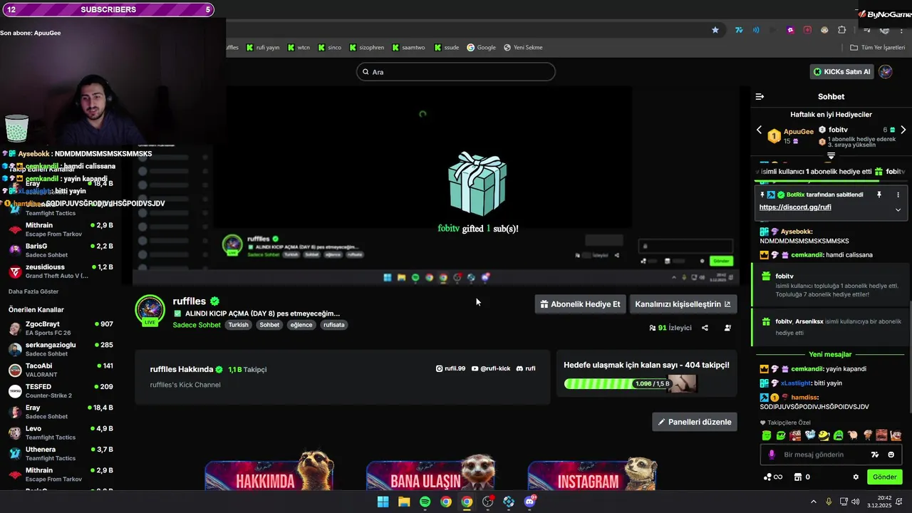The image size is (912, 513).
Task: Open the user profile avatar menu
Action: [886, 72]
